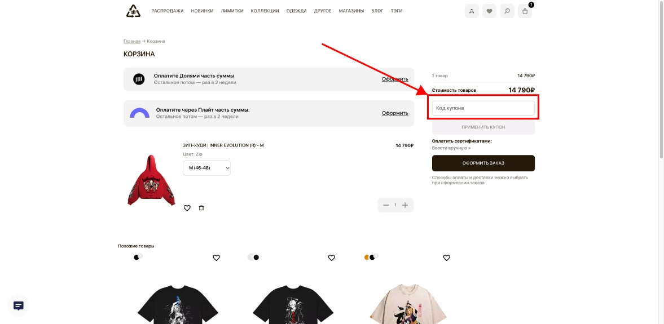Select the orange color swatch on beige t-shirt
The image size is (664, 324).
tap(366, 258)
